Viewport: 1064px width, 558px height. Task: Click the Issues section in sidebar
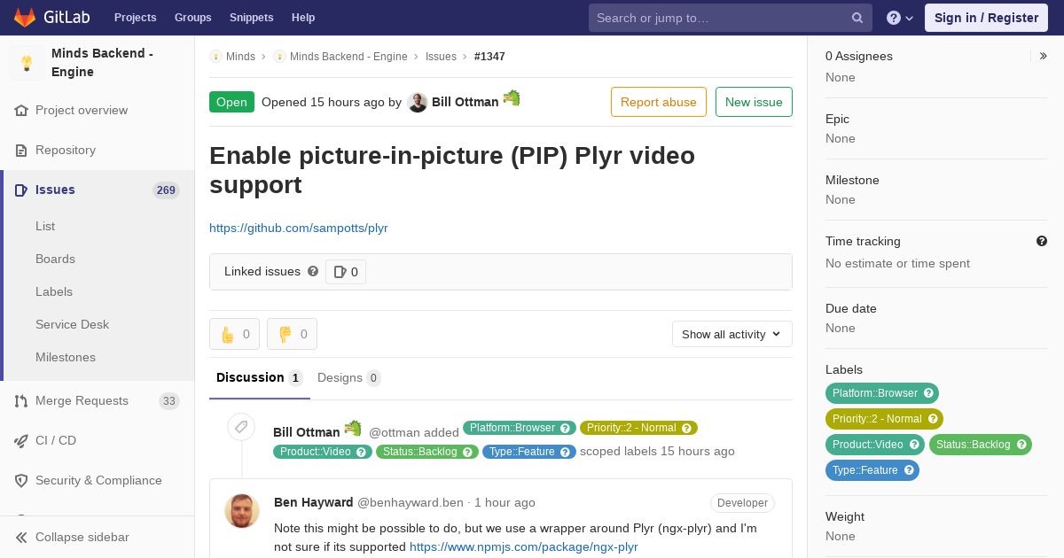98,190
